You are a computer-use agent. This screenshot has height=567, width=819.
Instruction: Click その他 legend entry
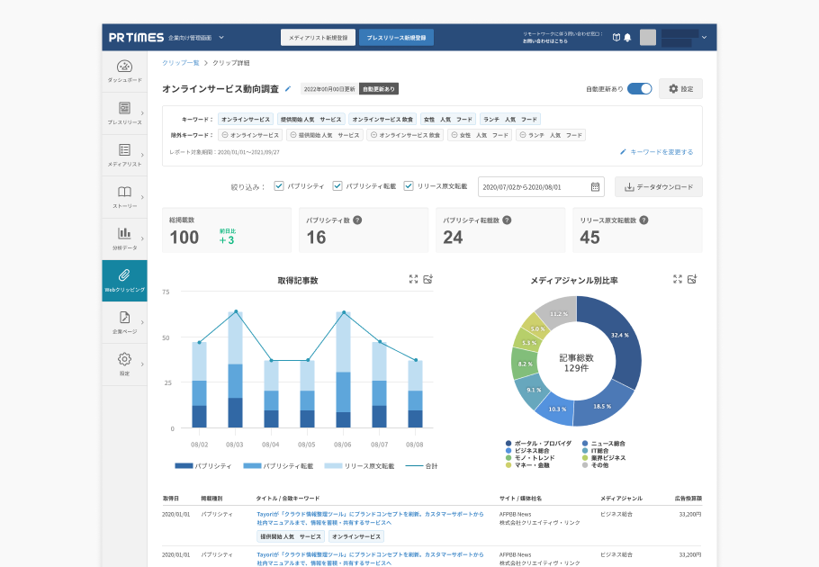click(596, 465)
